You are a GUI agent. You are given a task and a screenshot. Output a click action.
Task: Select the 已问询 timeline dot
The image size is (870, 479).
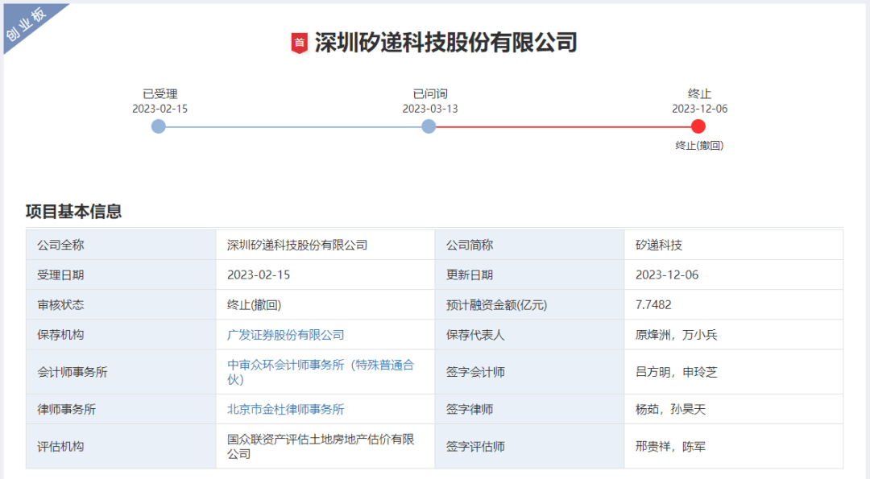point(429,126)
